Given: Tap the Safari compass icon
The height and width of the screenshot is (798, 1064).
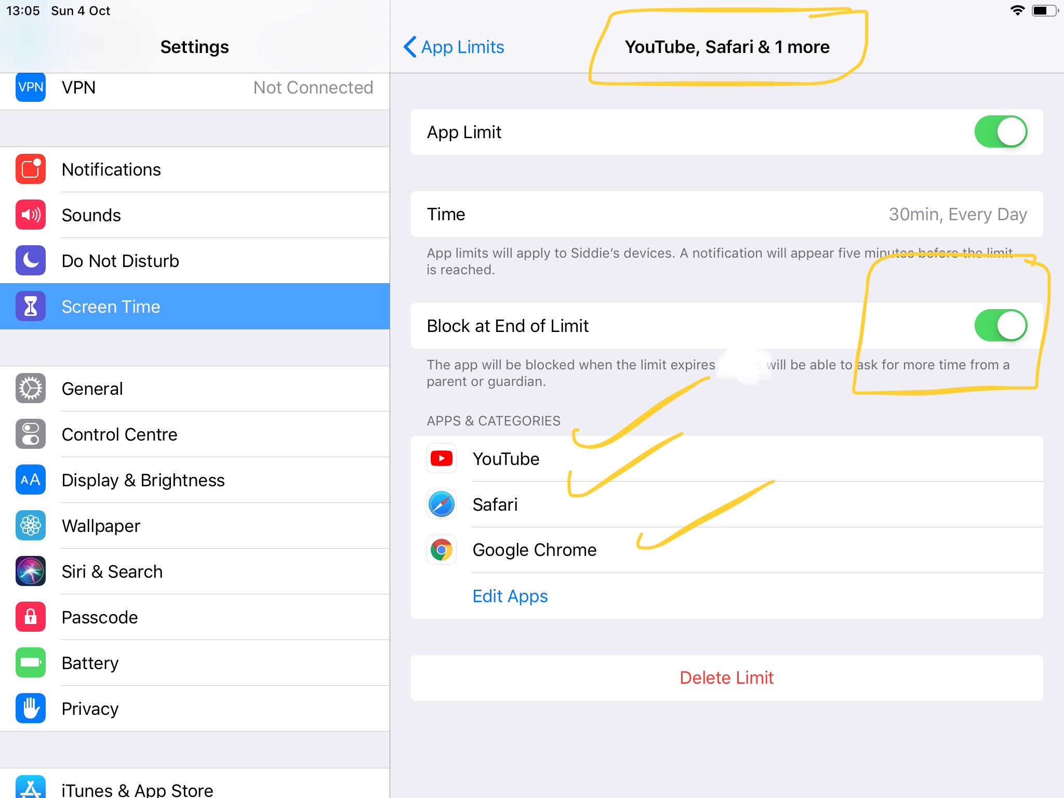Looking at the screenshot, I should click(x=442, y=504).
